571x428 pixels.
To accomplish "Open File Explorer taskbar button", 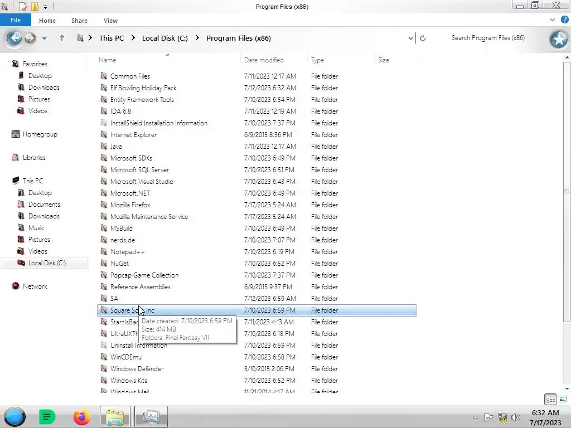I will coord(115,417).
